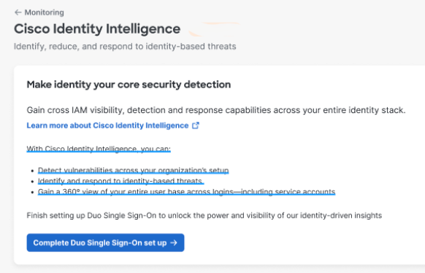Click the Detect vulnerabilities bullet text
This screenshot has height=273, width=425.
pos(134,170)
